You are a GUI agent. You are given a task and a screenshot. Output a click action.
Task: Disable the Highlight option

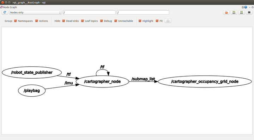point(140,21)
